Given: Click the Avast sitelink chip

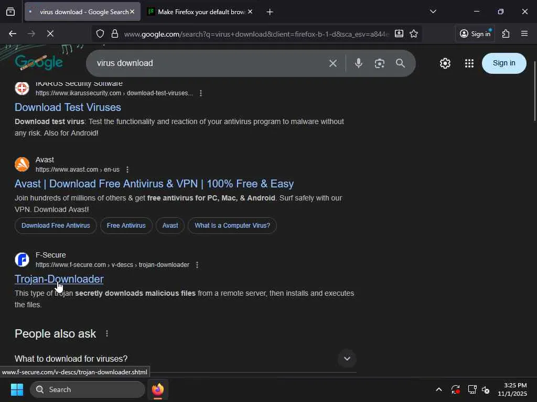Looking at the screenshot, I should coord(170,226).
